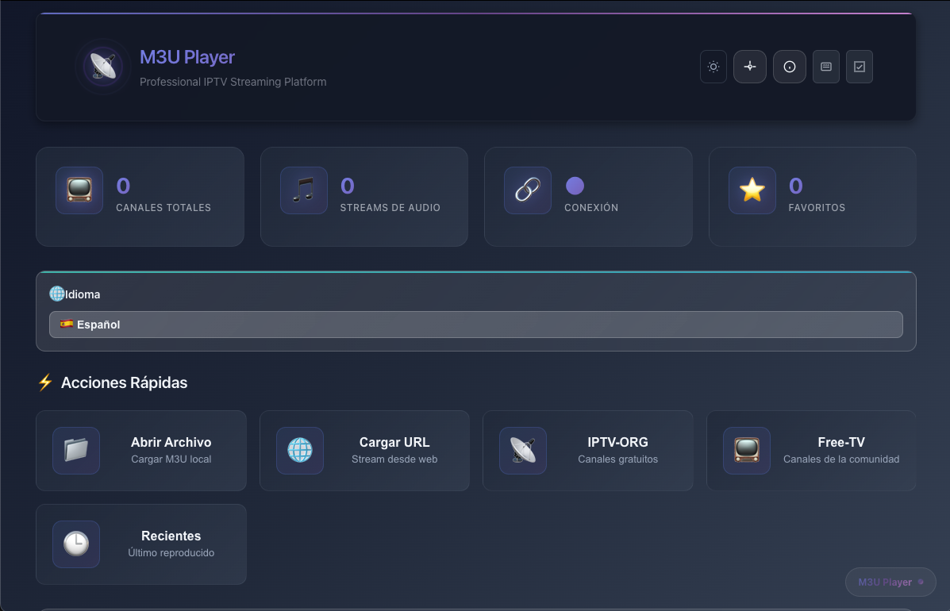Click the music note icon in Streams de Audio card
950x611 pixels.
point(303,190)
